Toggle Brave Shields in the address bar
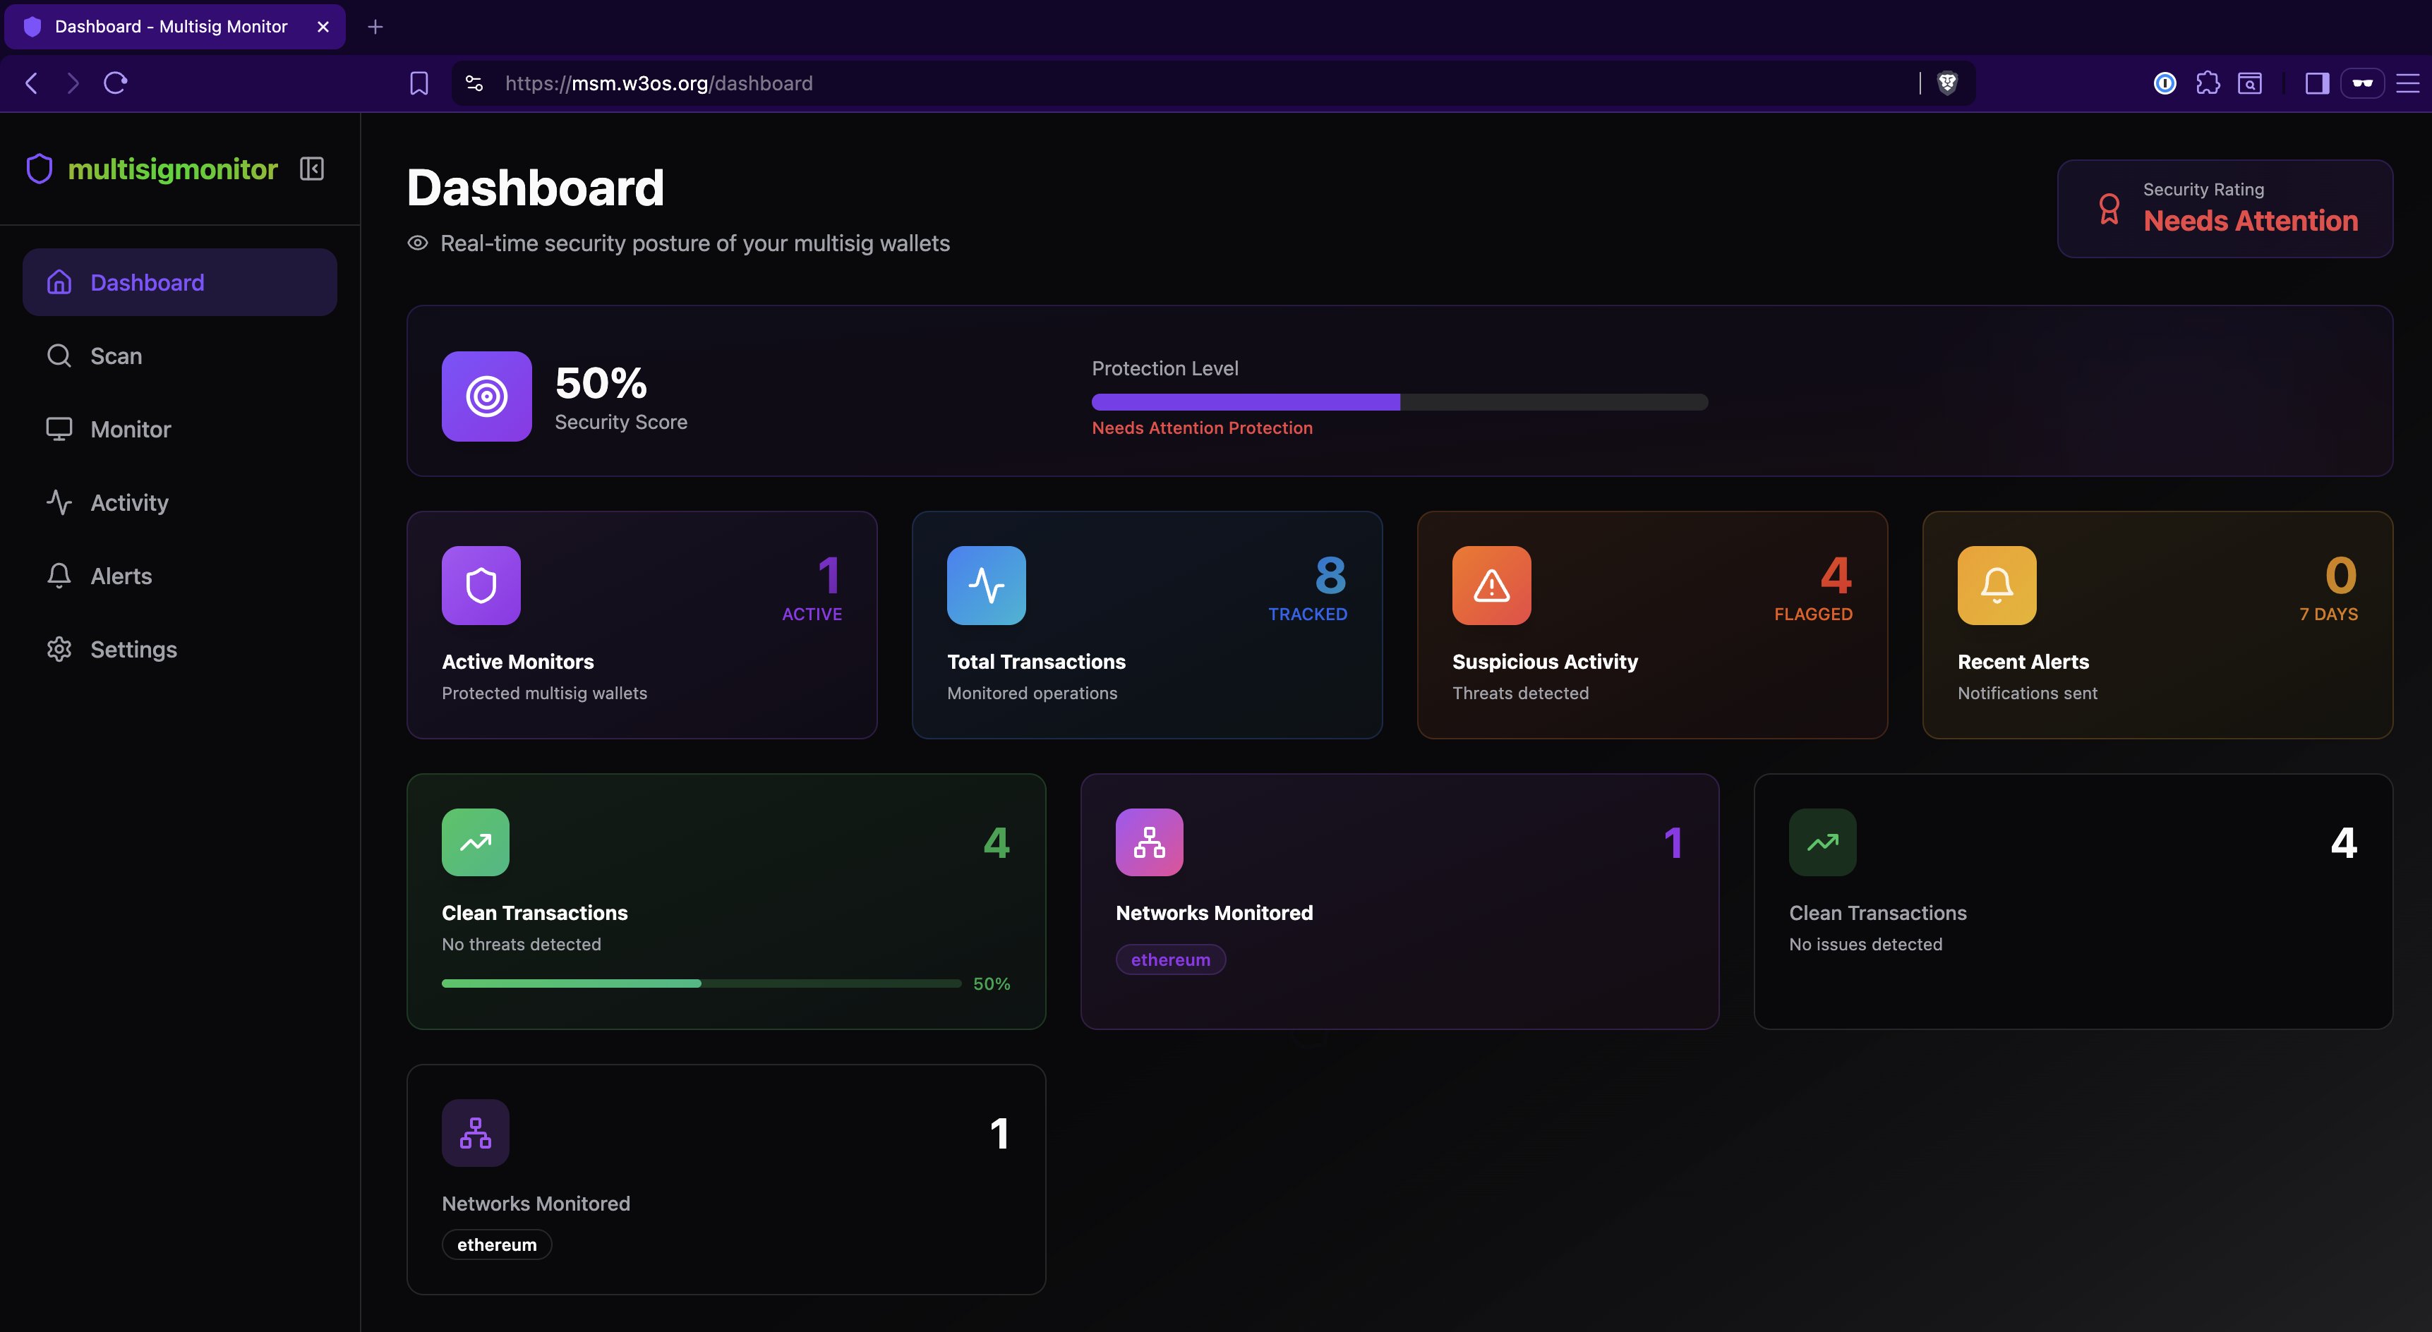The width and height of the screenshot is (2432, 1332). 1946,83
